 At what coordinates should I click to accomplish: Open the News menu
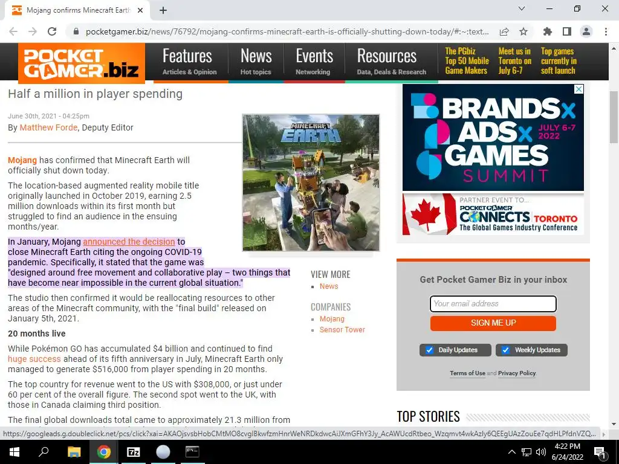point(256,62)
